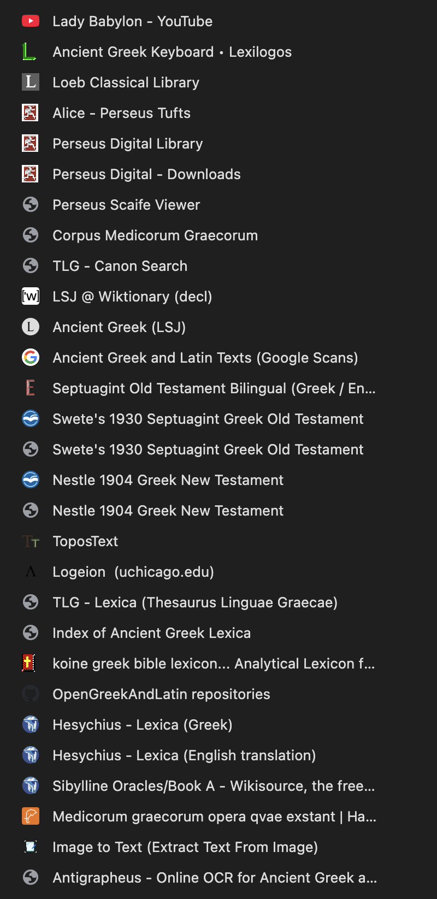The width and height of the screenshot is (437, 899).
Task: Click the Loeb Classical Library icon
Action: (x=31, y=82)
